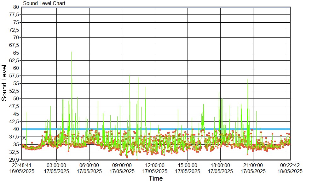This screenshot has width=312, height=185.
Task: Click the 09:00:00 time axis label
Action: [122, 165]
